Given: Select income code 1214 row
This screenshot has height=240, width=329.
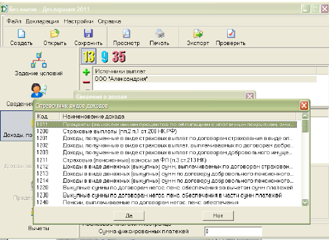Looking at the screenshot, I should coord(166,181).
